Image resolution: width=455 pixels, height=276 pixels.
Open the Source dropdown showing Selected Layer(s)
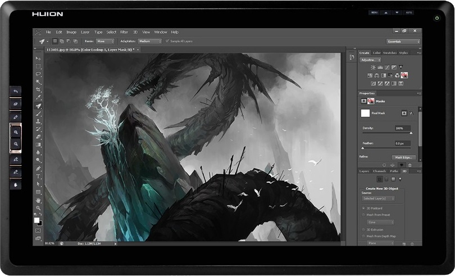tap(379, 198)
